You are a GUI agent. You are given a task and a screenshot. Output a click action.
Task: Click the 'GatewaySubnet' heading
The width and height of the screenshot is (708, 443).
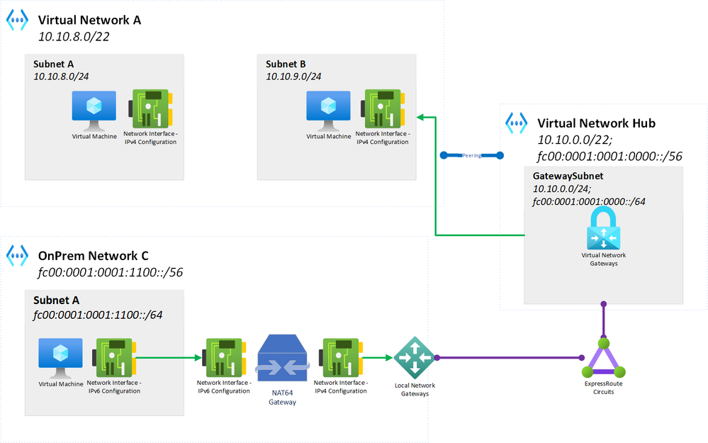click(x=568, y=176)
